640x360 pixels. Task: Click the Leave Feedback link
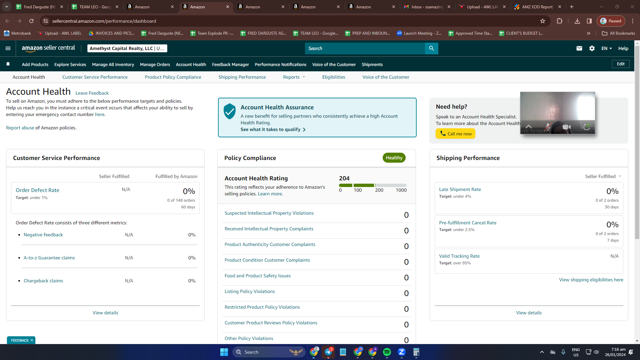click(92, 93)
